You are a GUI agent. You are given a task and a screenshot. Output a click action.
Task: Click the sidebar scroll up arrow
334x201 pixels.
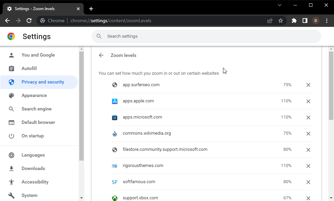pos(81,49)
